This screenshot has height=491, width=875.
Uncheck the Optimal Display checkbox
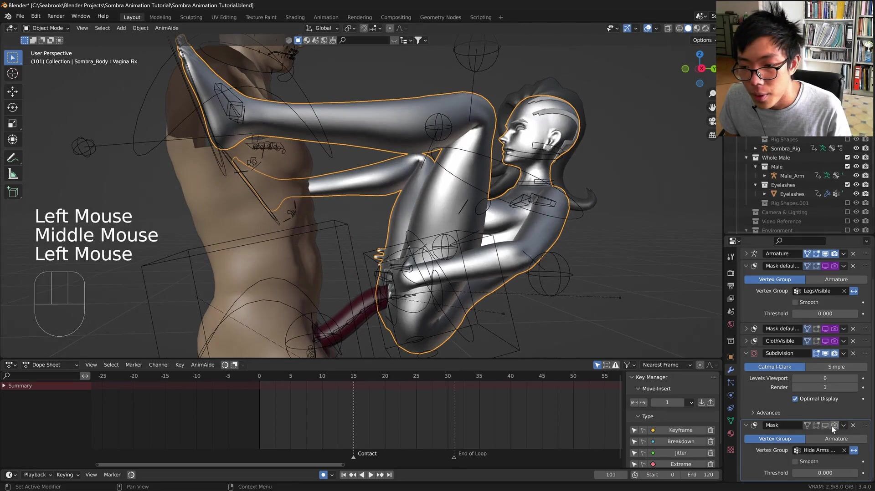click(795, 399)
